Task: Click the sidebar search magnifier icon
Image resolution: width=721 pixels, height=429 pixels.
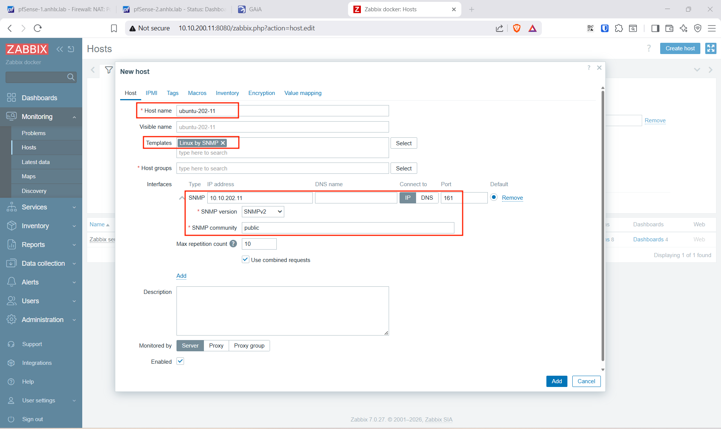Action: [x=71, y=77]
